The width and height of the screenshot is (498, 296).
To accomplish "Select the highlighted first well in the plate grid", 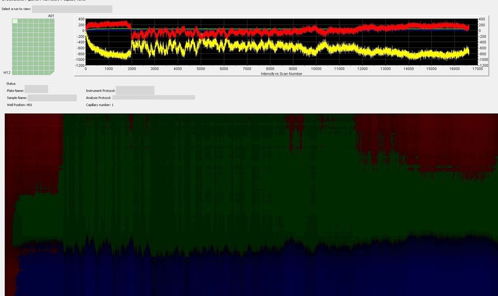I will coord(15,21).
